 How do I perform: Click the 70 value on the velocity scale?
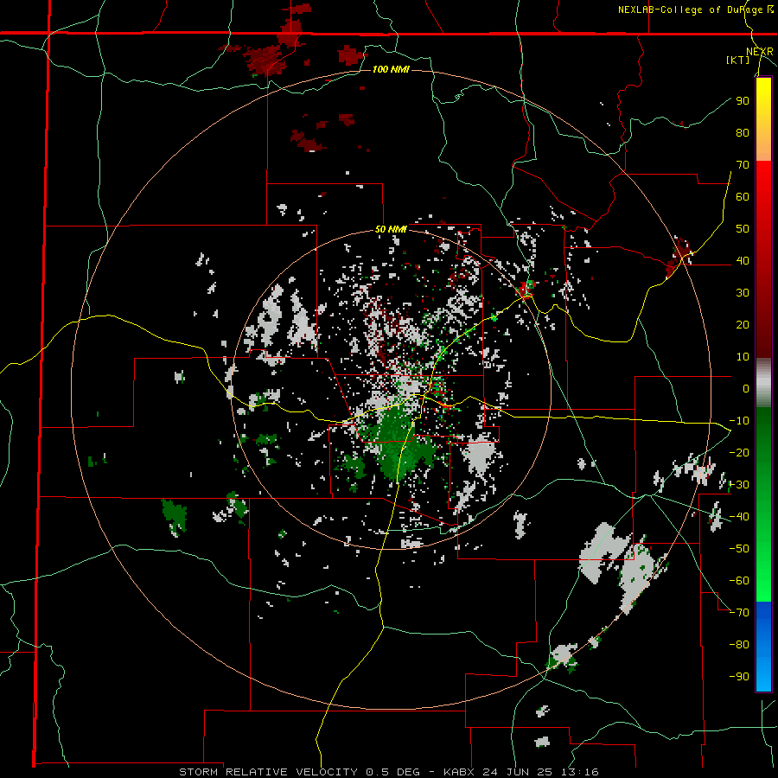click(x=743, y=165)
